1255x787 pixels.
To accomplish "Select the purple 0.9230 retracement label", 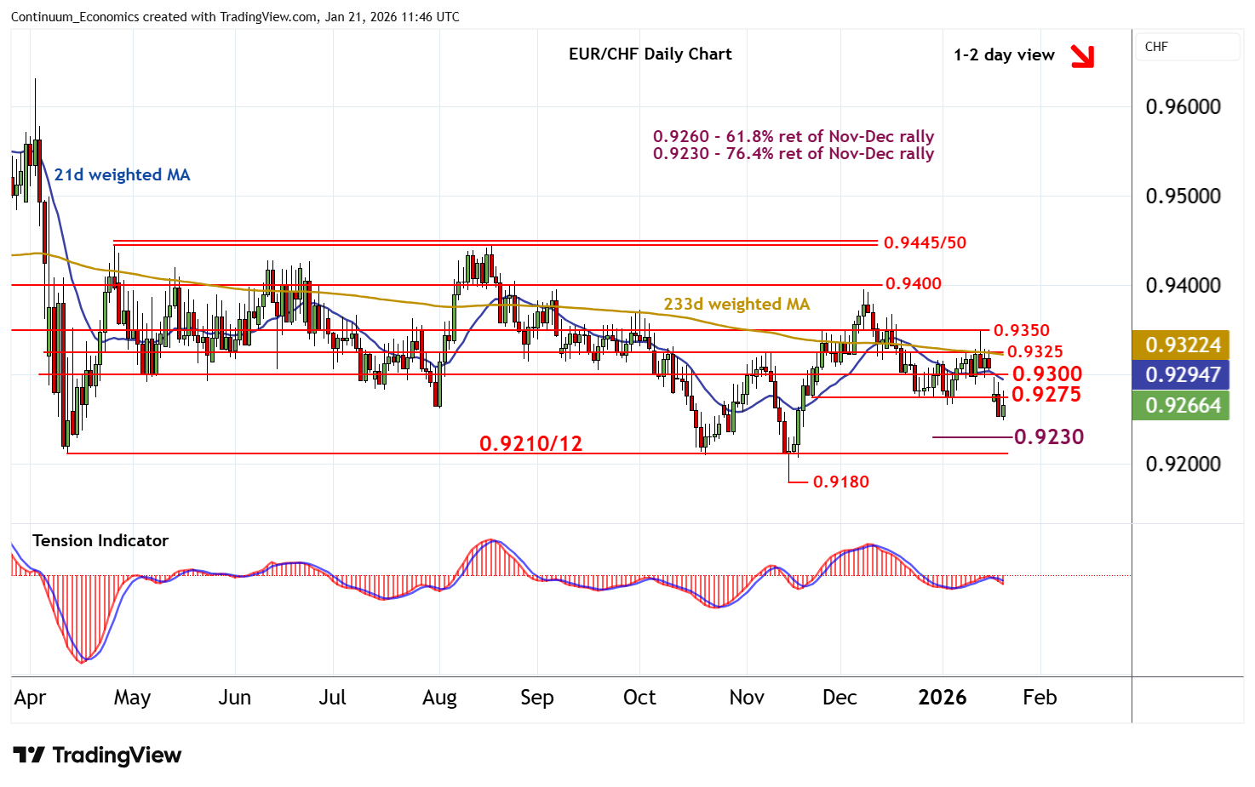I will pyautogui.click(x=1048, y=436).
